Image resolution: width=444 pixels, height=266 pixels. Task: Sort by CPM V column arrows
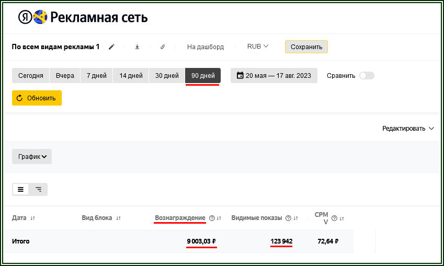pos(342,218)
